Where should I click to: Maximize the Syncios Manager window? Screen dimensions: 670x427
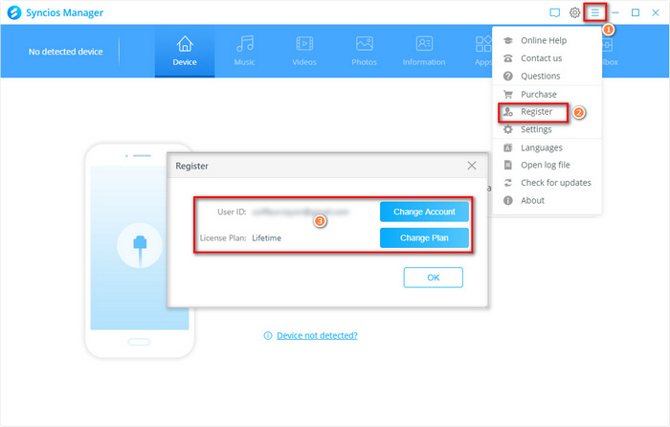click(x=636, y=12)
